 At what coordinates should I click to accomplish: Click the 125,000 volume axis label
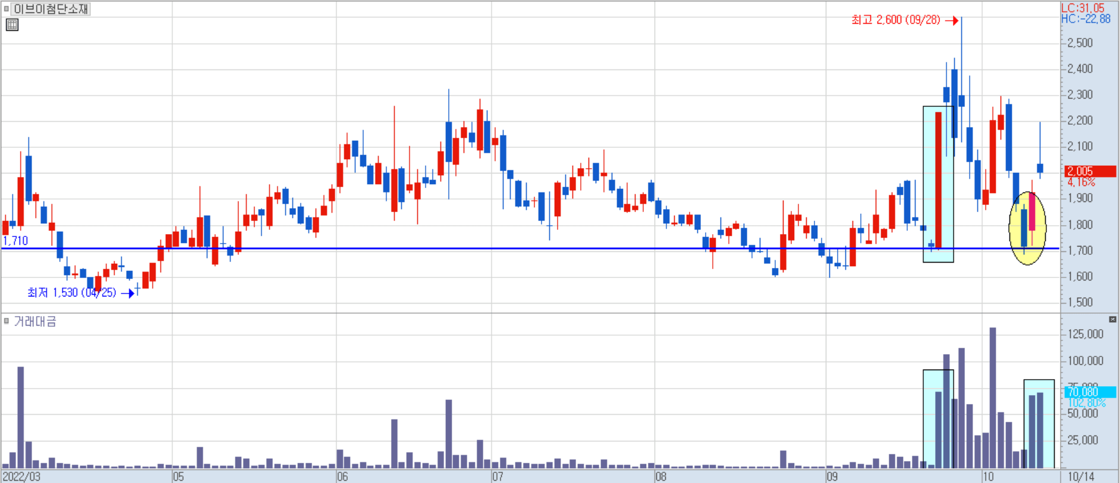tap(1086, 334)
